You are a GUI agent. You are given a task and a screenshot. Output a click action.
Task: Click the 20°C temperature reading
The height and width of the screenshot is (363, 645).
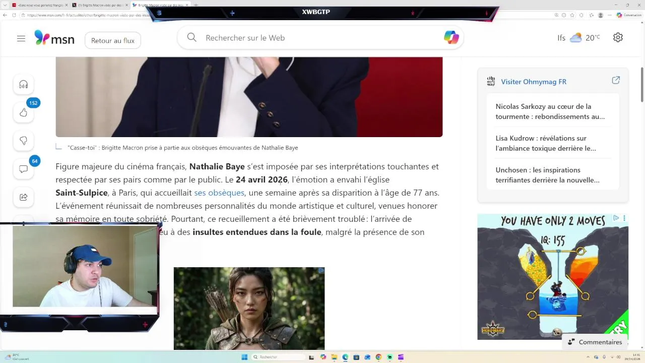click(593, 38)
